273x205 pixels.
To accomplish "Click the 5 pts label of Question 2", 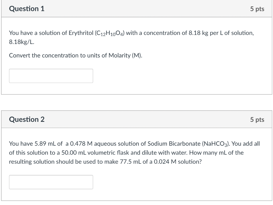I will 257,119.
